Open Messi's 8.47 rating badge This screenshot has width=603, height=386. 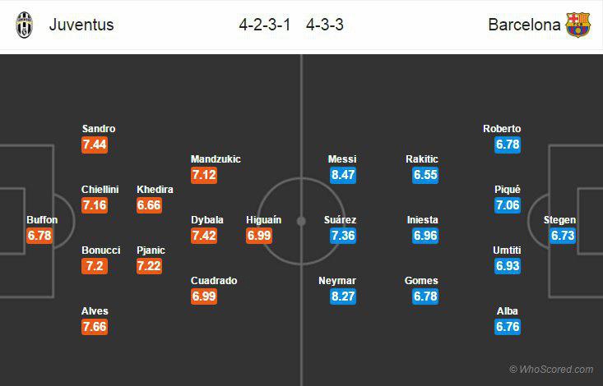pos(341,175)
